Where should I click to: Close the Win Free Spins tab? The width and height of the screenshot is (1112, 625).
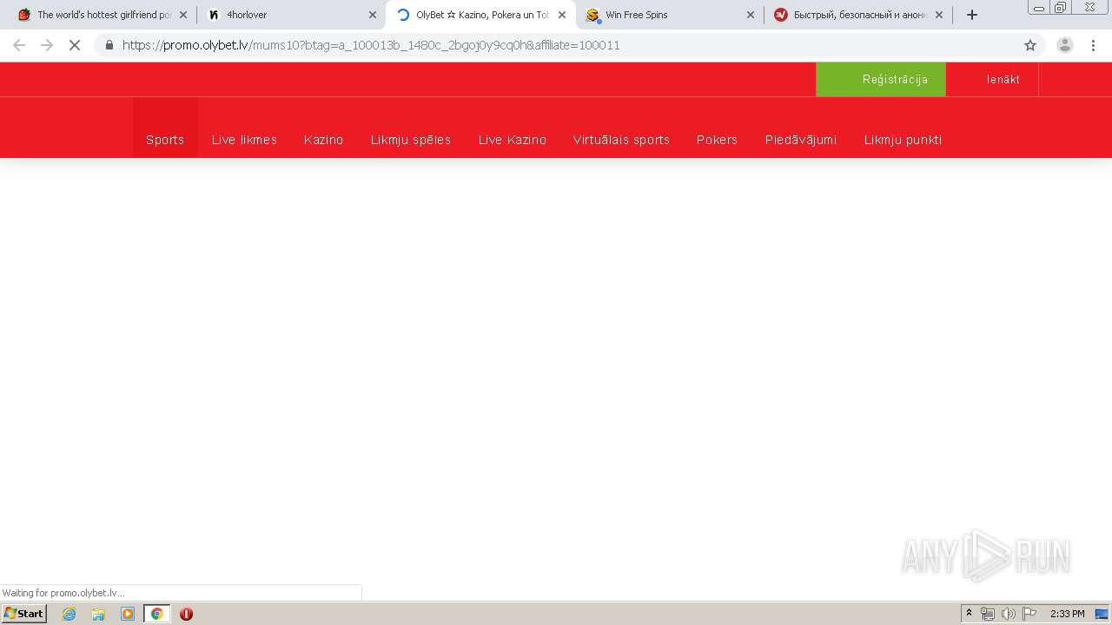751,15
